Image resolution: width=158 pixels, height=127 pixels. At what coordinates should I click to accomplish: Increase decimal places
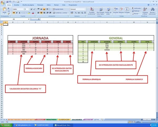[x=82, y=13]
